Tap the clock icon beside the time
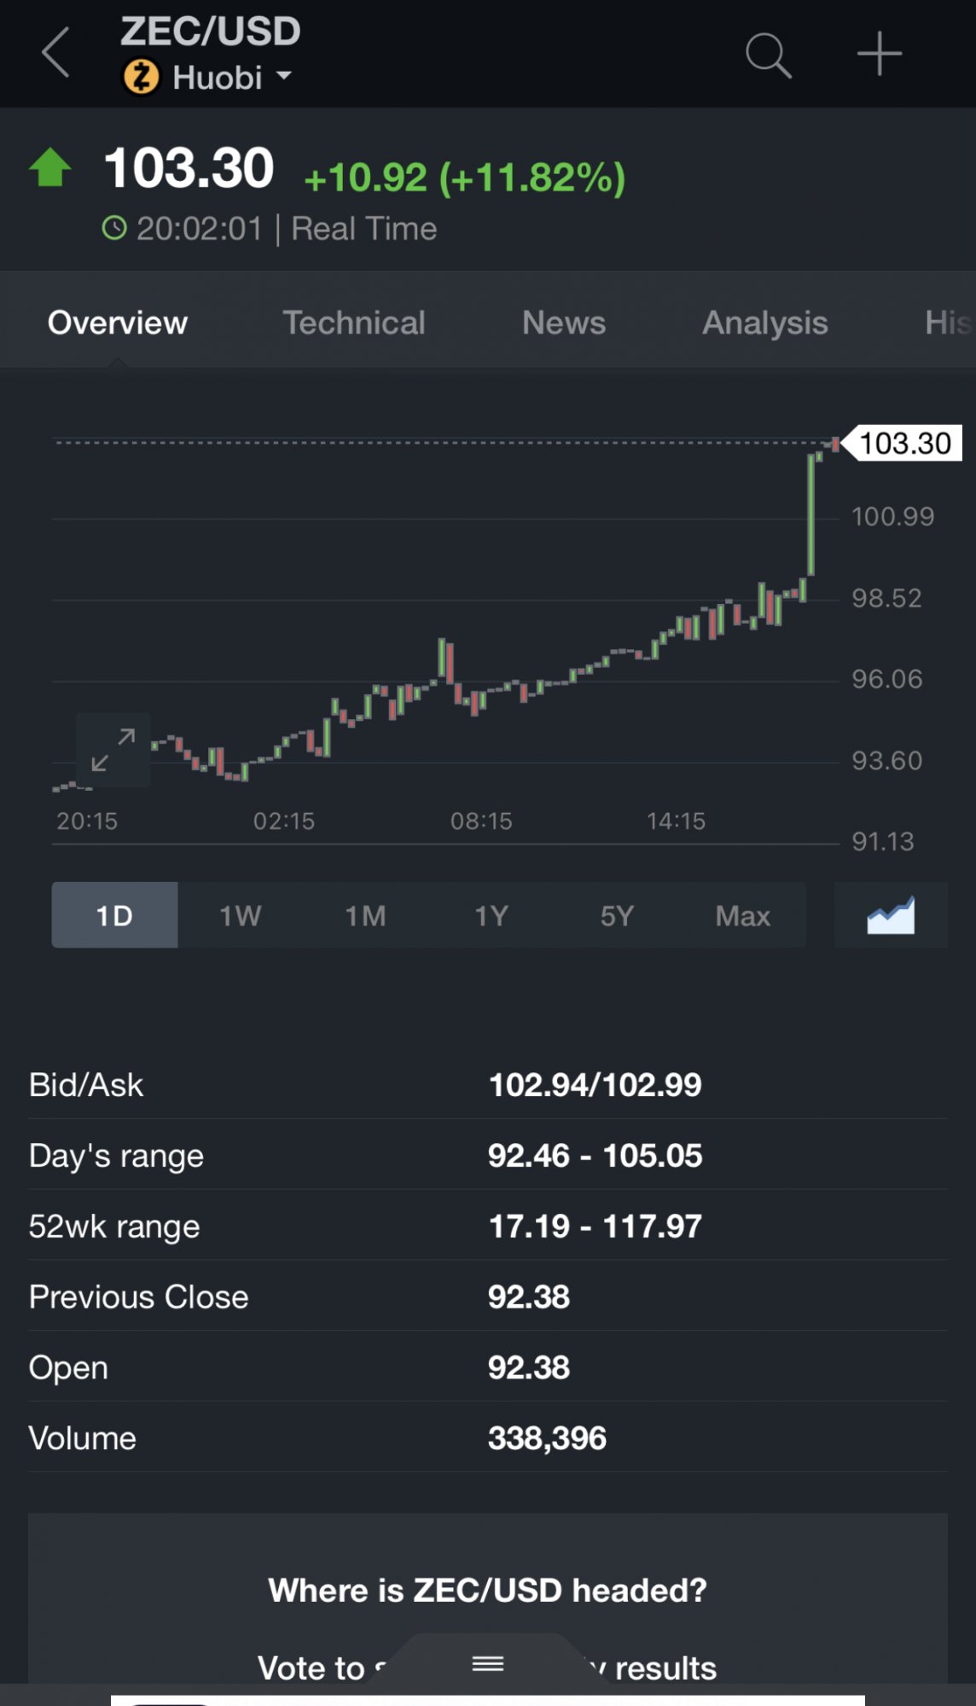This screenshot has width=976, height=1706. click(x=114, y=229)
